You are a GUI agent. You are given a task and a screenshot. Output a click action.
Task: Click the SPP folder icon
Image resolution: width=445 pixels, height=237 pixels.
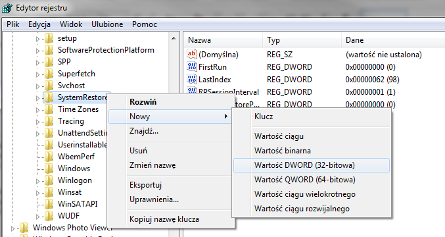pyautogui.click(x=49, y=62)
